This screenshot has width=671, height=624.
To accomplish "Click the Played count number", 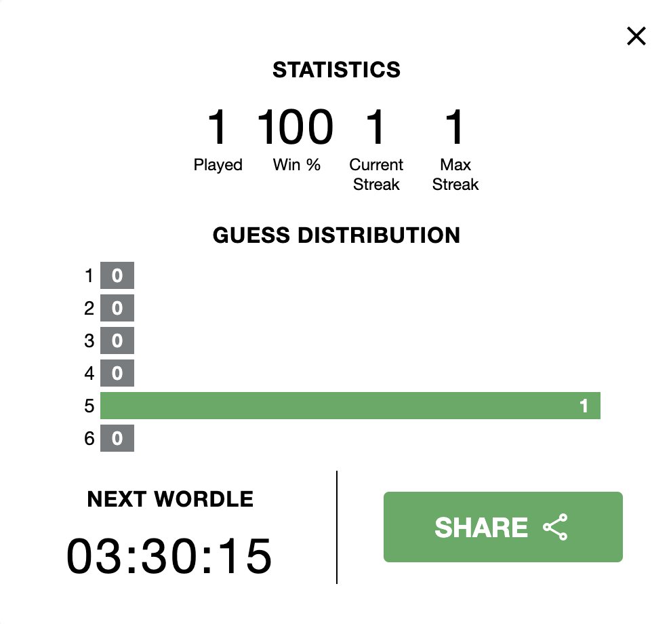I will click(x=218, y=127).
